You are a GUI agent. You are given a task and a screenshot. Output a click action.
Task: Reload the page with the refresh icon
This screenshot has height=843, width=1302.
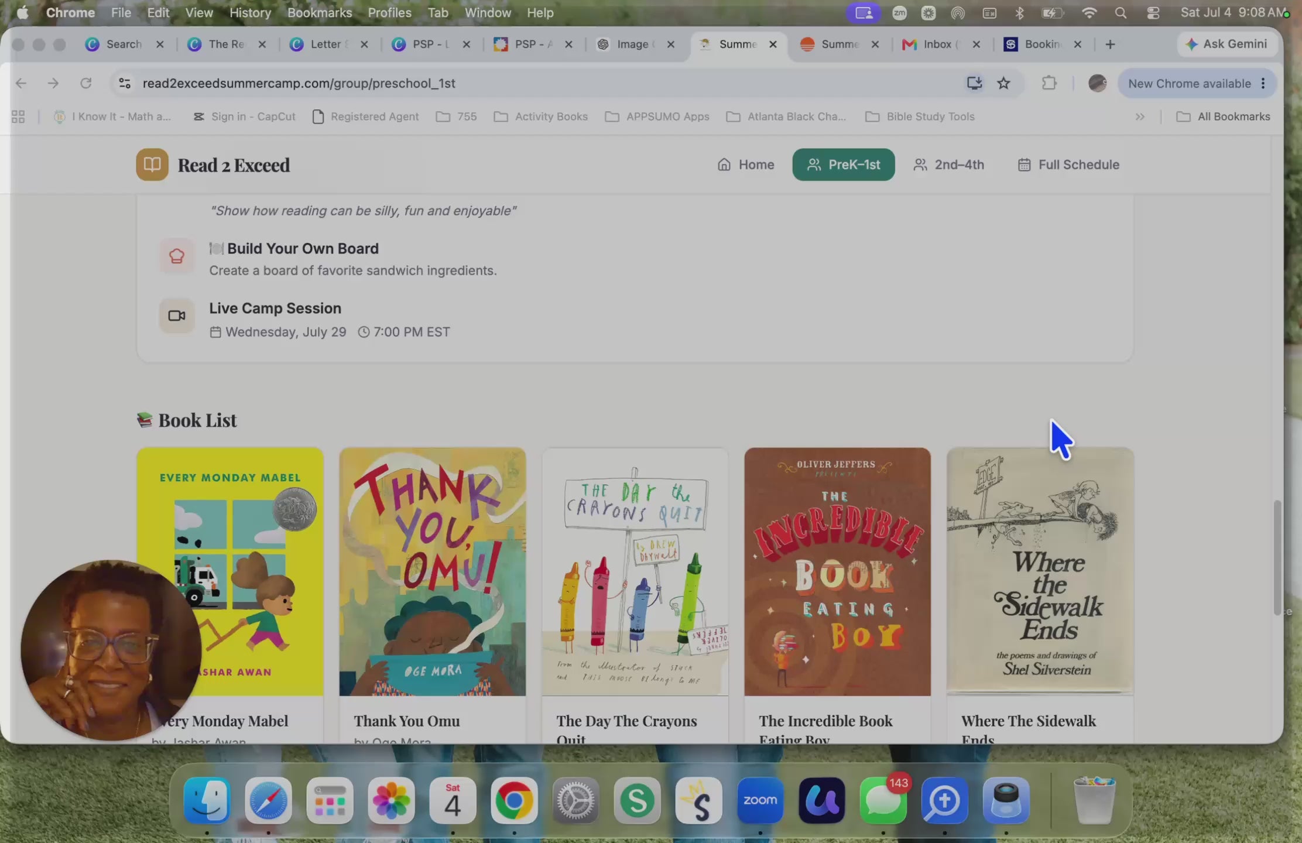click(x=86, y=83)
